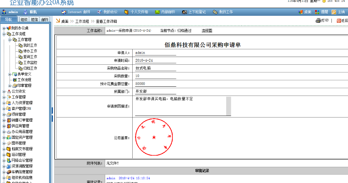Expand the 印章管理 tree node

(x=10, y=86)
